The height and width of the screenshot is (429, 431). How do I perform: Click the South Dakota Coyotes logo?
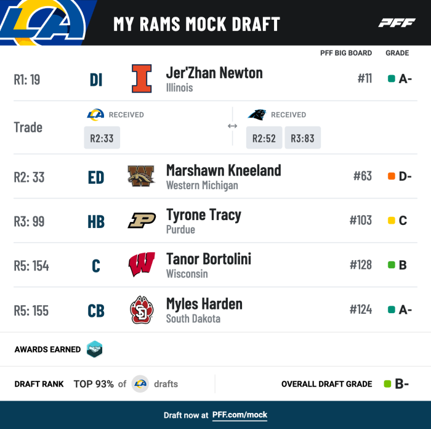pyautogui.click(x=142, y=309)
